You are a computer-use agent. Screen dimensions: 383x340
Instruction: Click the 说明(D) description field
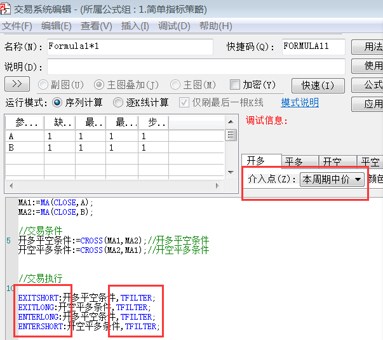196,67
